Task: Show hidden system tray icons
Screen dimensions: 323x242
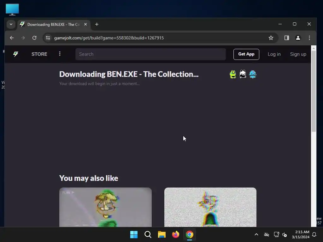Action: coord(256,234)
